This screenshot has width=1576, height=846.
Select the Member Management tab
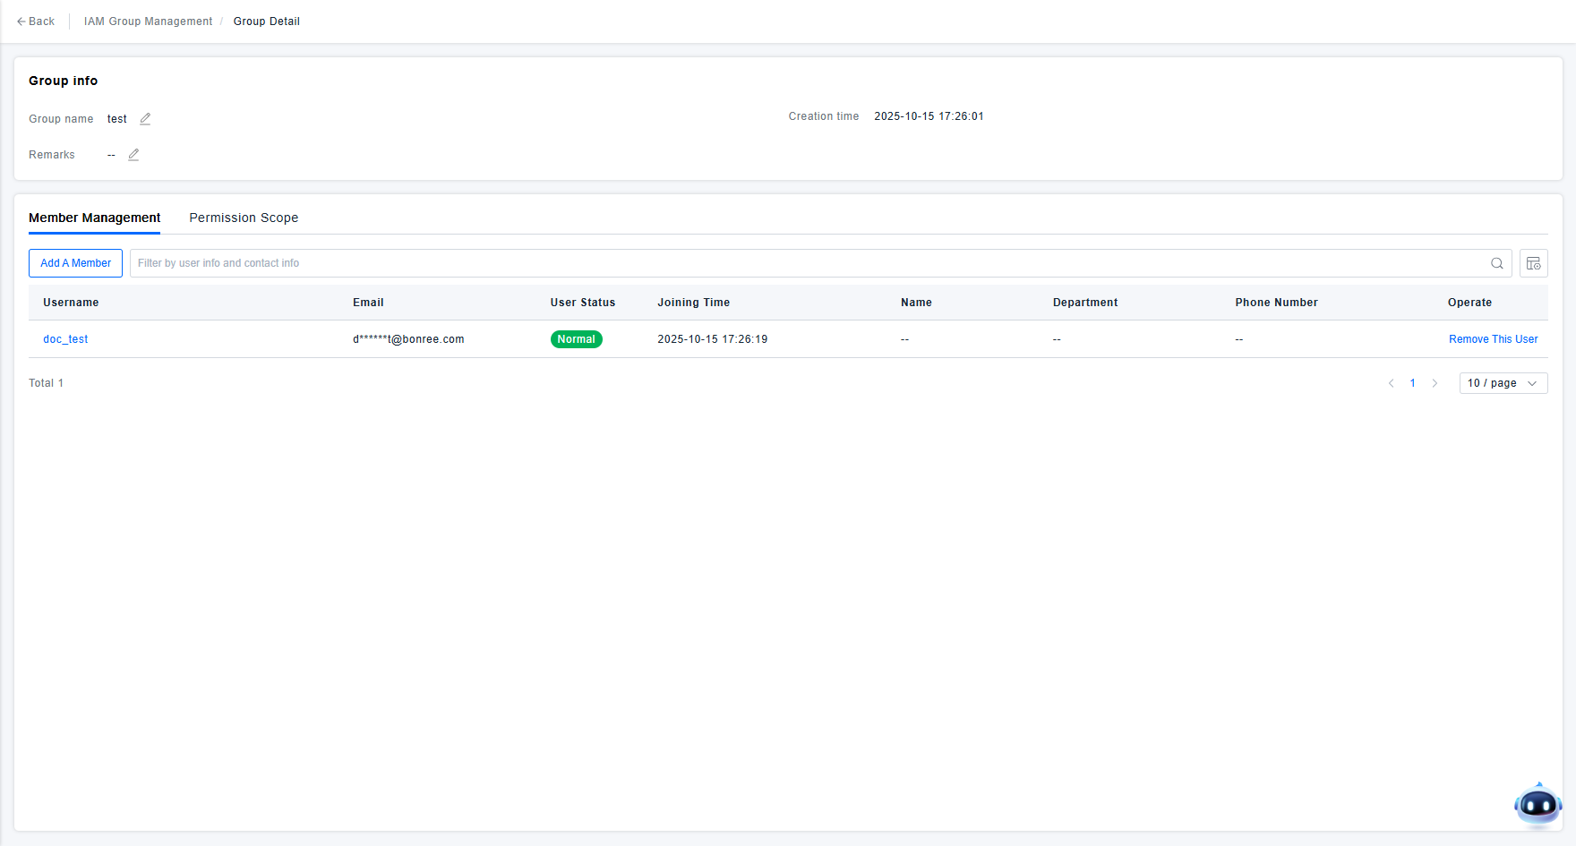click(x=95, y=218)
